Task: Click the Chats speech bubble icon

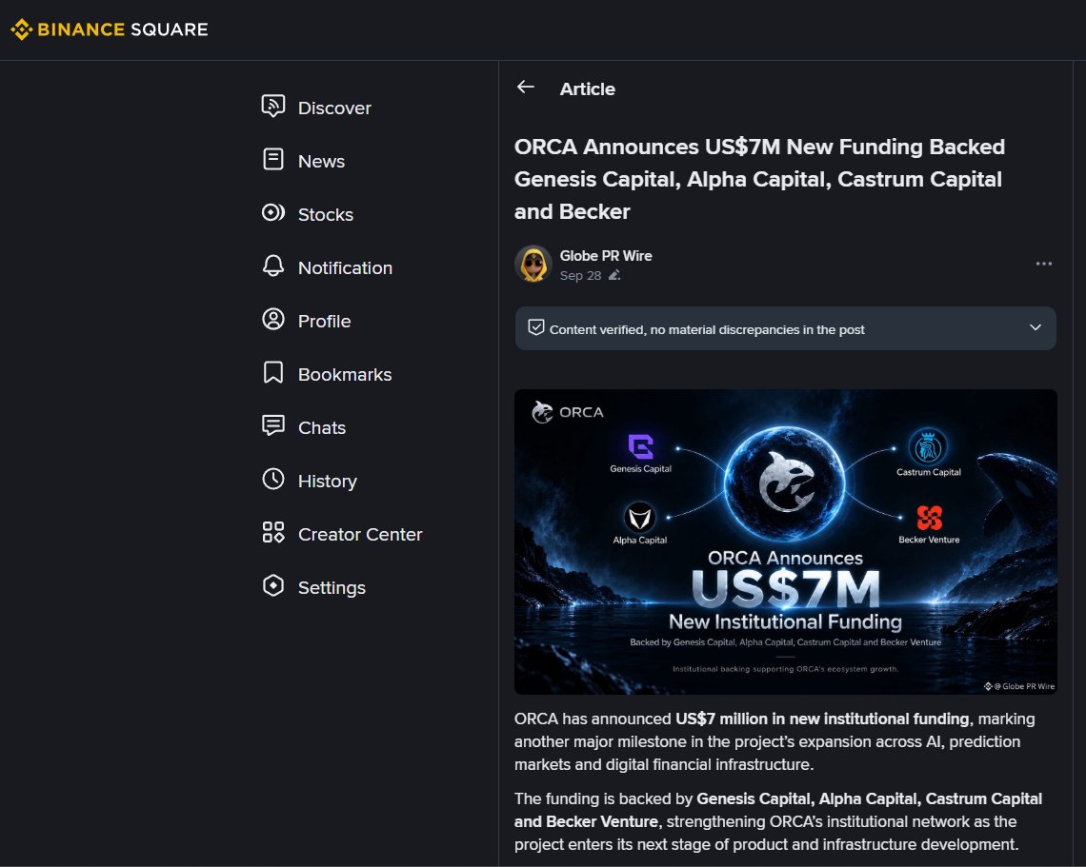Action: click(272, 426)
